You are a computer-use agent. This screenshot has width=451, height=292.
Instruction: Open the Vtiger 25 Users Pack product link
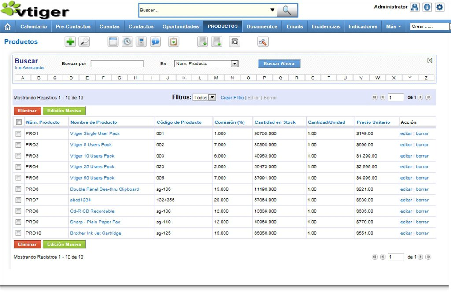[x=92, y=167]
